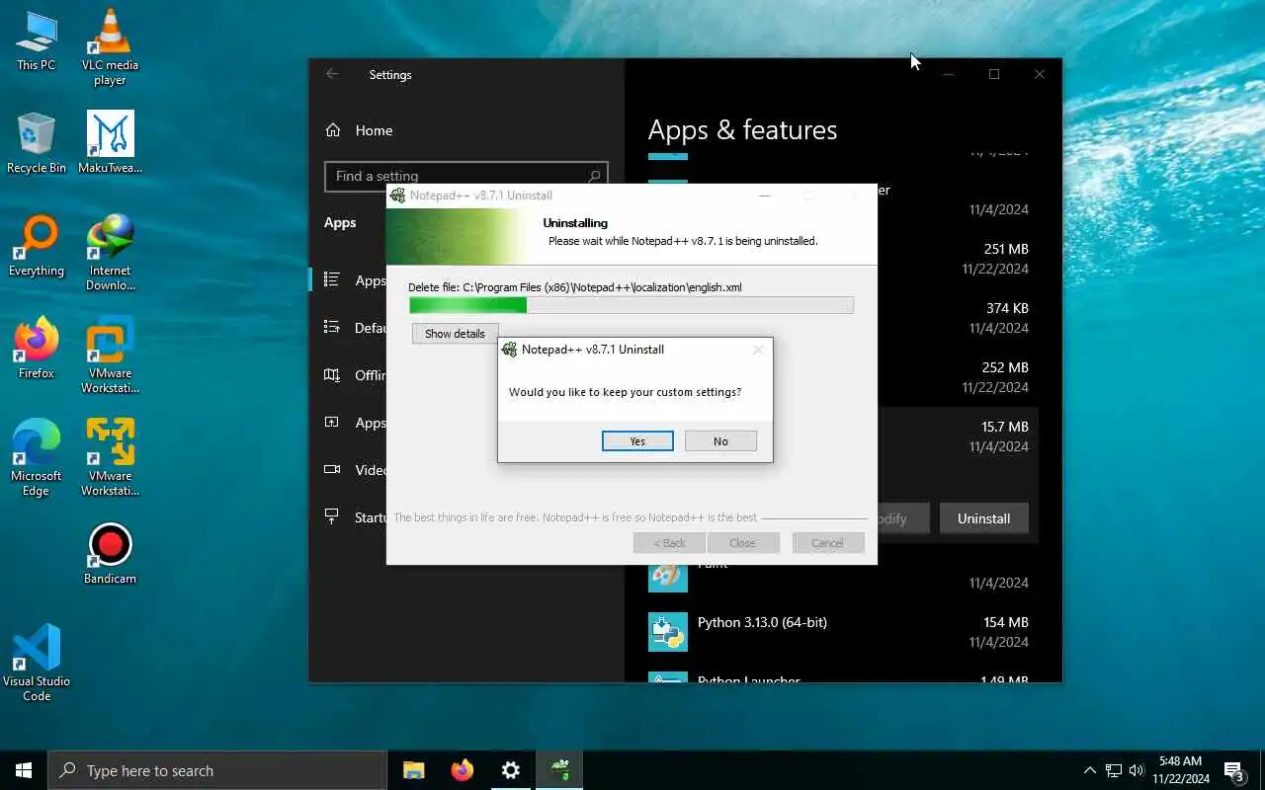1265x790 pixels.
Task: Open the Recycle Bin desktop icon
Action: 37,144
